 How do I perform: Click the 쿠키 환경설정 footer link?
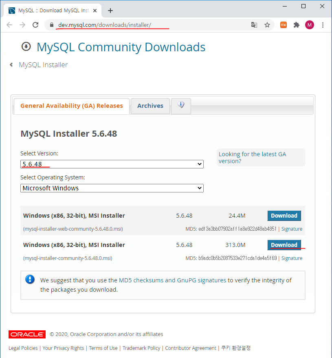236,348
